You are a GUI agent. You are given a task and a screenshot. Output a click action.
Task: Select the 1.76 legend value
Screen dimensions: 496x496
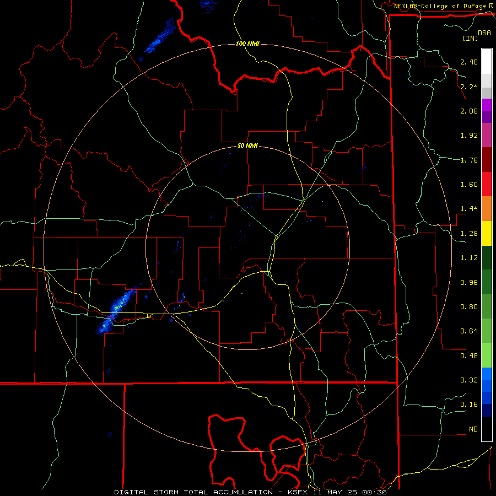point(469,160)
